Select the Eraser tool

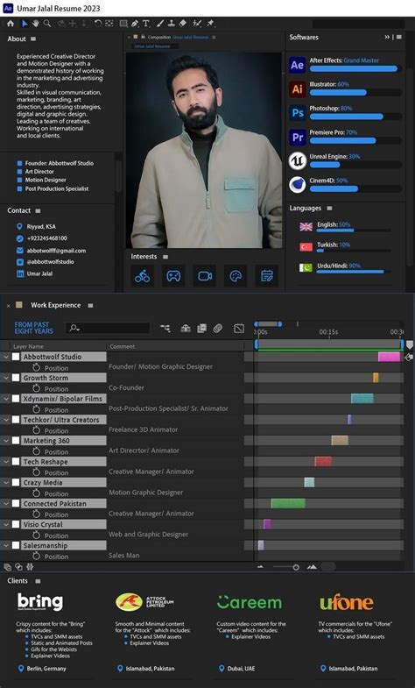(183, 24)
